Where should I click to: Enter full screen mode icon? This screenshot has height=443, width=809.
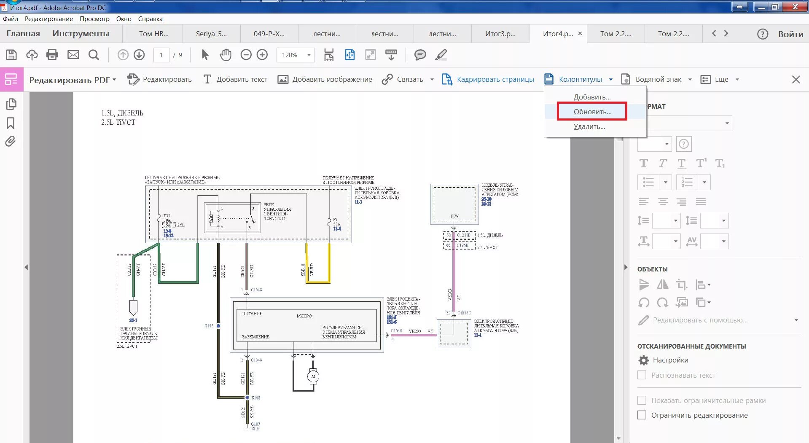click(371, 55)
